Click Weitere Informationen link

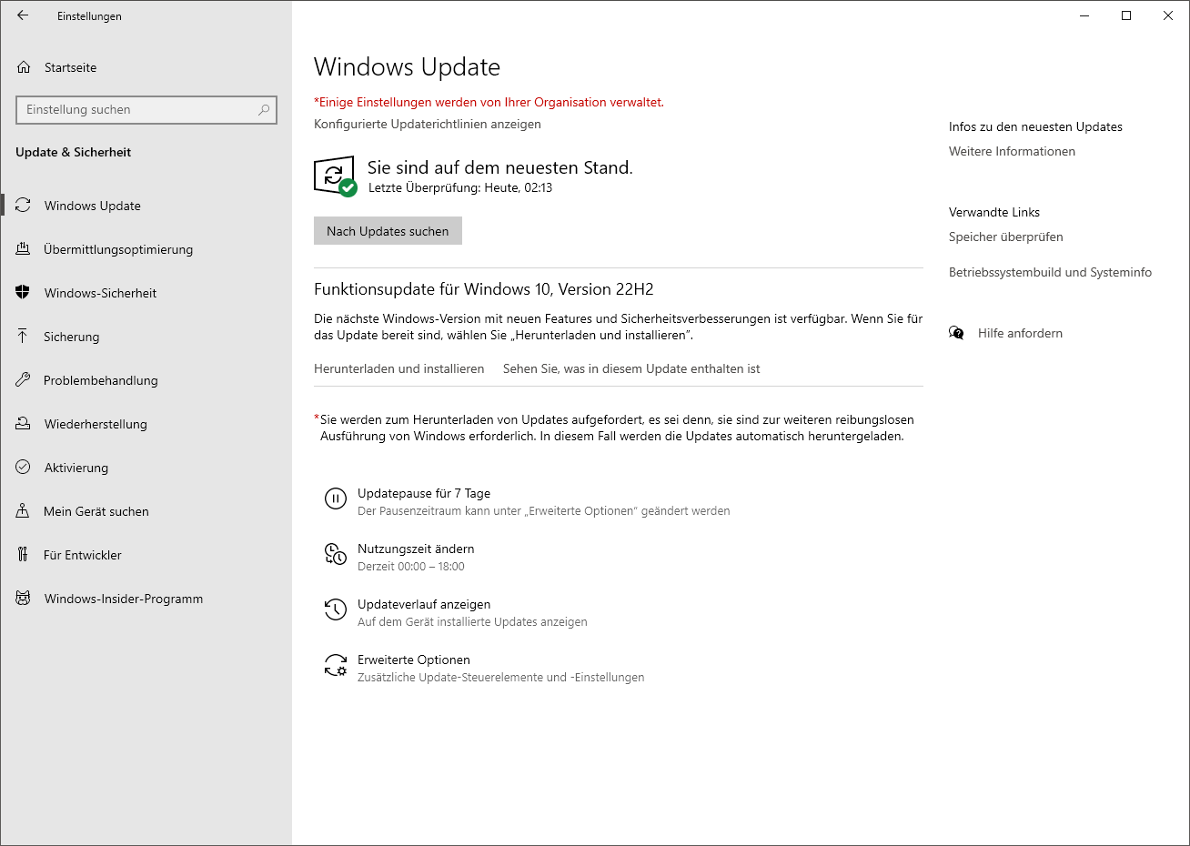pos(1012,151)
